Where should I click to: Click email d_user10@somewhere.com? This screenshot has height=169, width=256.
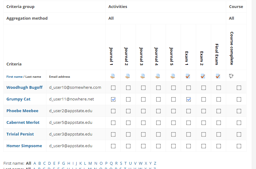(75, 88)
